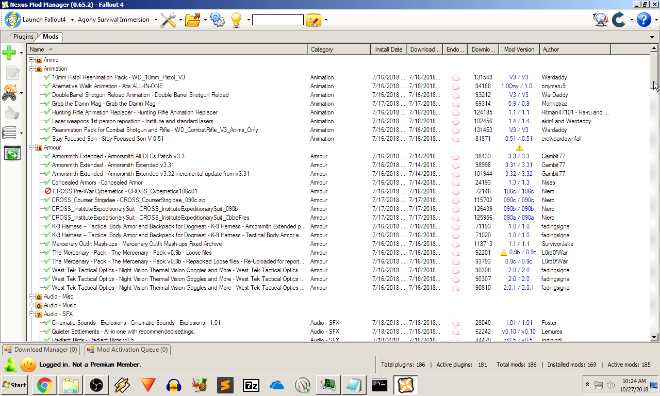
Task: Open the Mod Activation Queue (0) tab
Action: coord(127,350)
